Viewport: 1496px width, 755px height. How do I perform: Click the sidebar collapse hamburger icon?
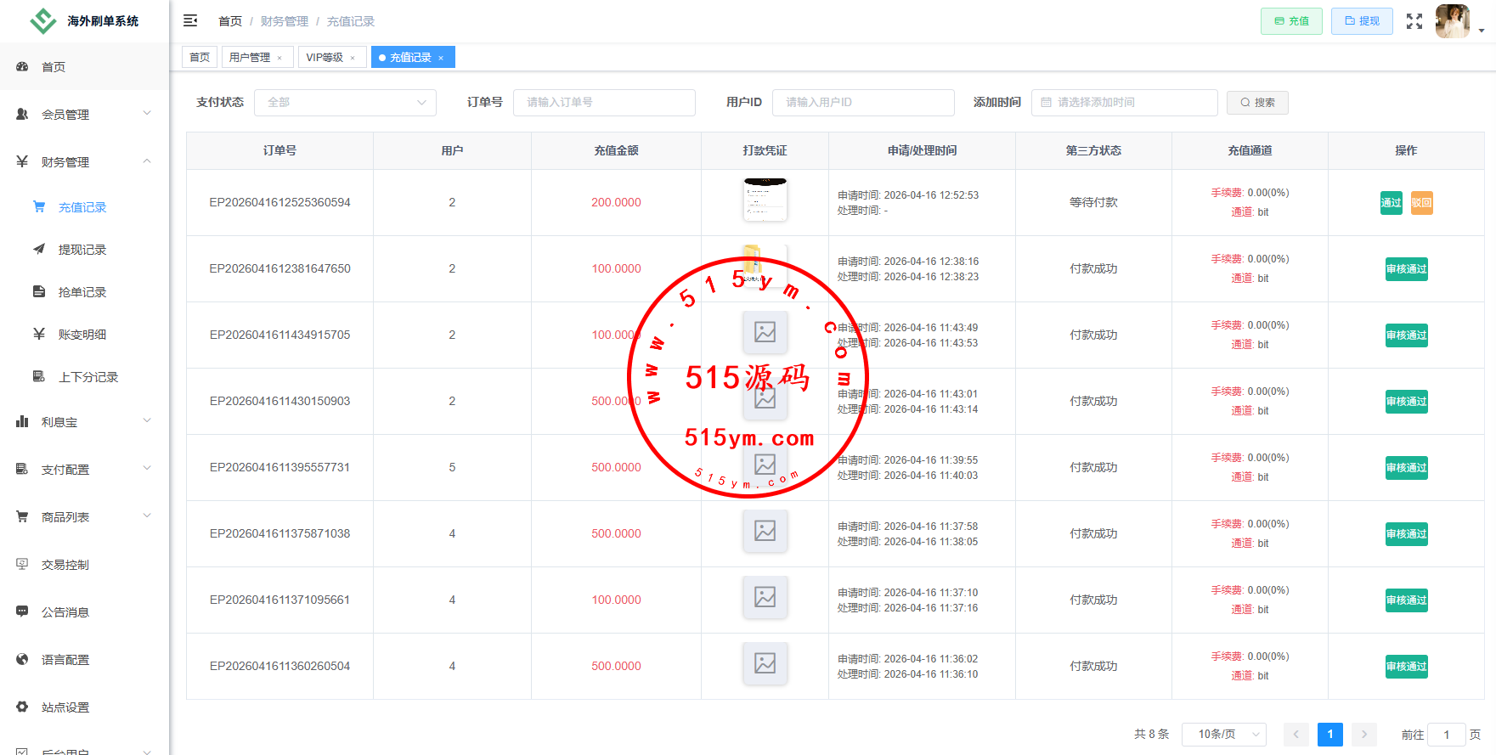pos(190,20)
